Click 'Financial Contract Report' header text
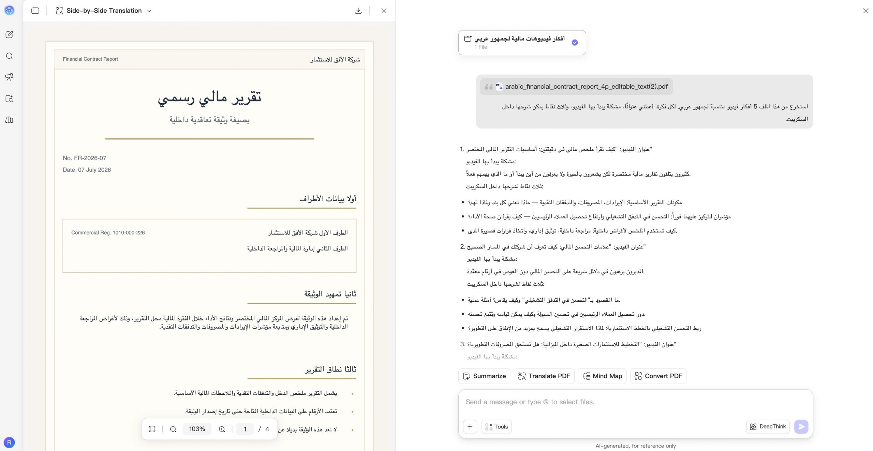This screenshot has height=451, width=873. pos(90,59)
